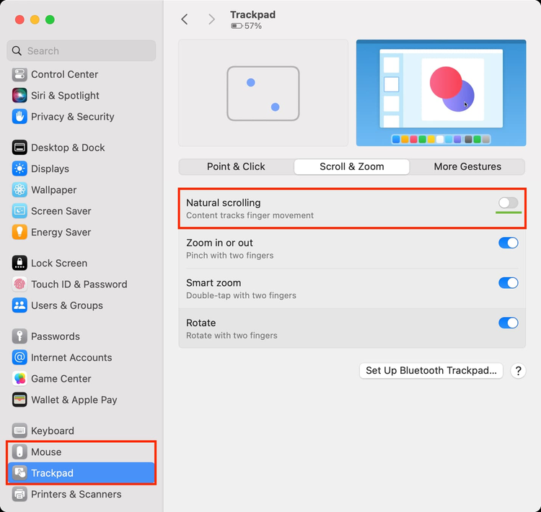Open the Users & Groups icon
The height and width of the screenshot is (512, 541).
19,305
